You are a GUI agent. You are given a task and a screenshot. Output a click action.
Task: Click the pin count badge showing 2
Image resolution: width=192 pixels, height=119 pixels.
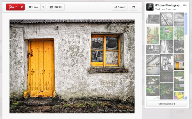click(22, 7)
